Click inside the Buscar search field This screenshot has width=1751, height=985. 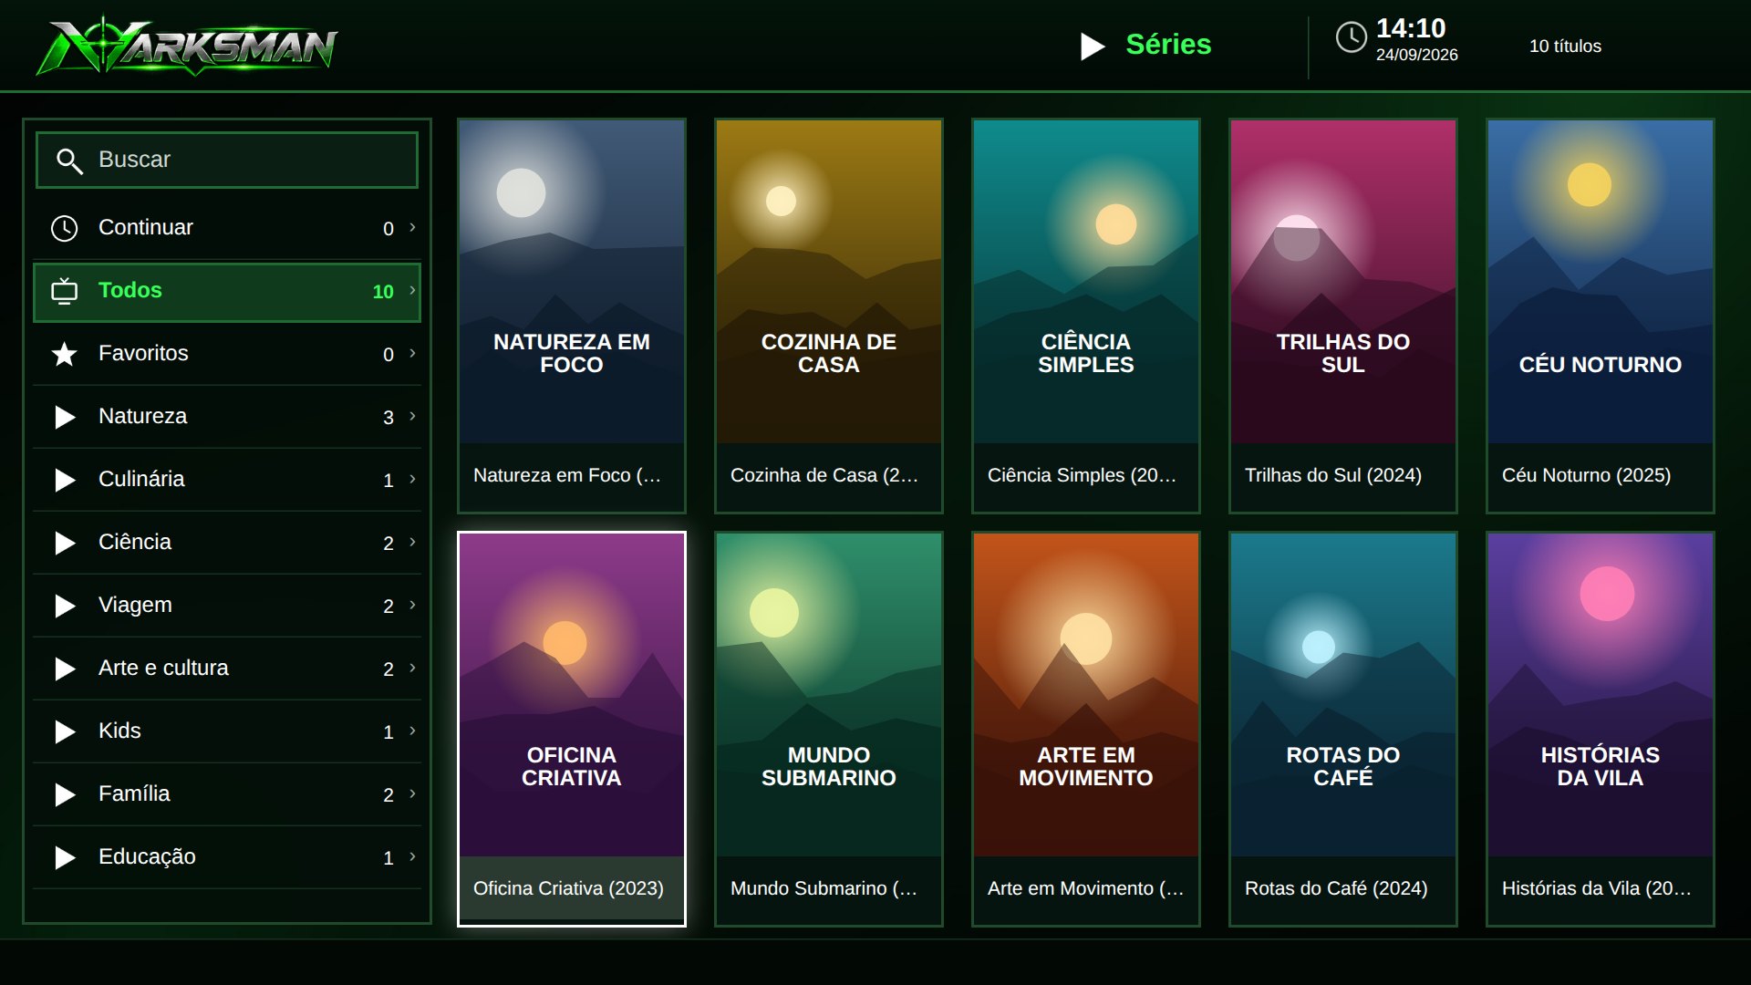click(227, 161)
